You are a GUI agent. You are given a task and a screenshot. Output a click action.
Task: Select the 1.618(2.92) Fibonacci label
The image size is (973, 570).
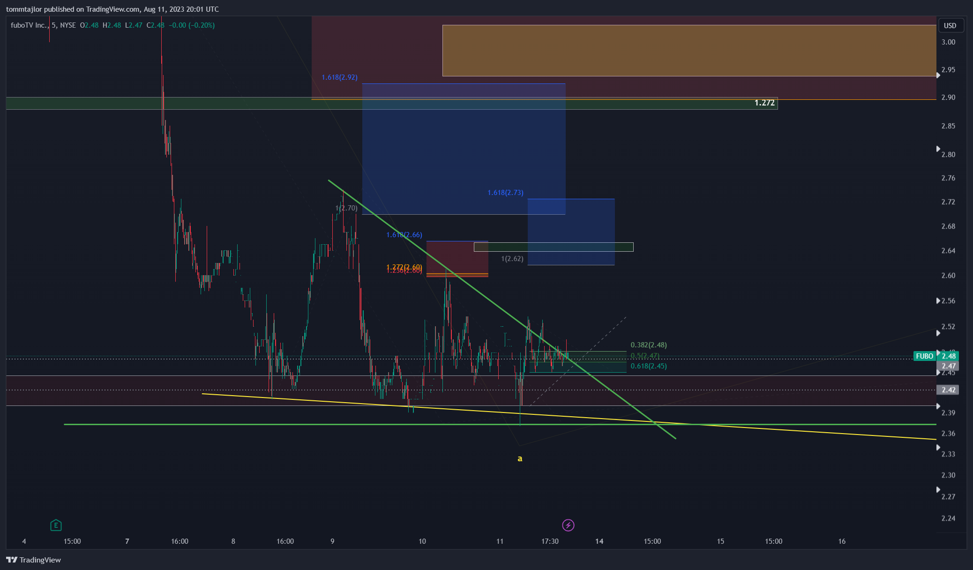coord(339,77)
